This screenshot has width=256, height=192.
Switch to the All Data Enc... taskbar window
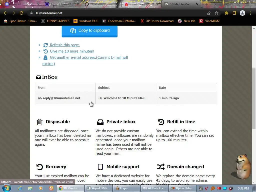(x=155, y=188)
